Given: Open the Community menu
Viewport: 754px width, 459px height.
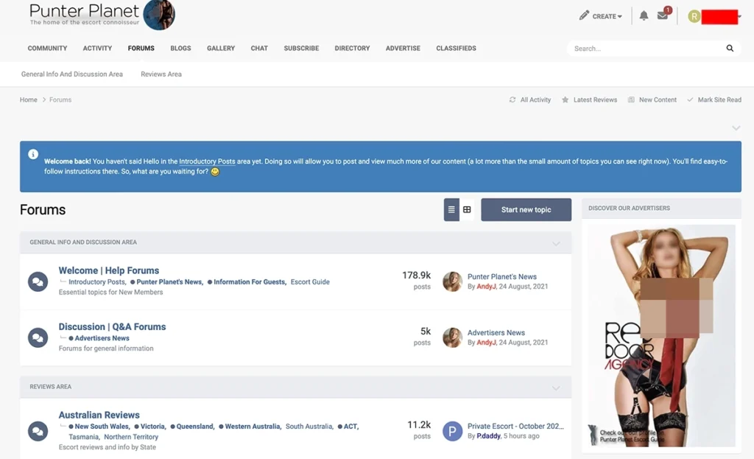Looking at the screenshot, I should tap(47, 48).
